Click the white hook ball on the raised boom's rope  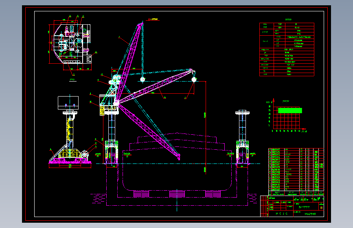pos(143,80)
